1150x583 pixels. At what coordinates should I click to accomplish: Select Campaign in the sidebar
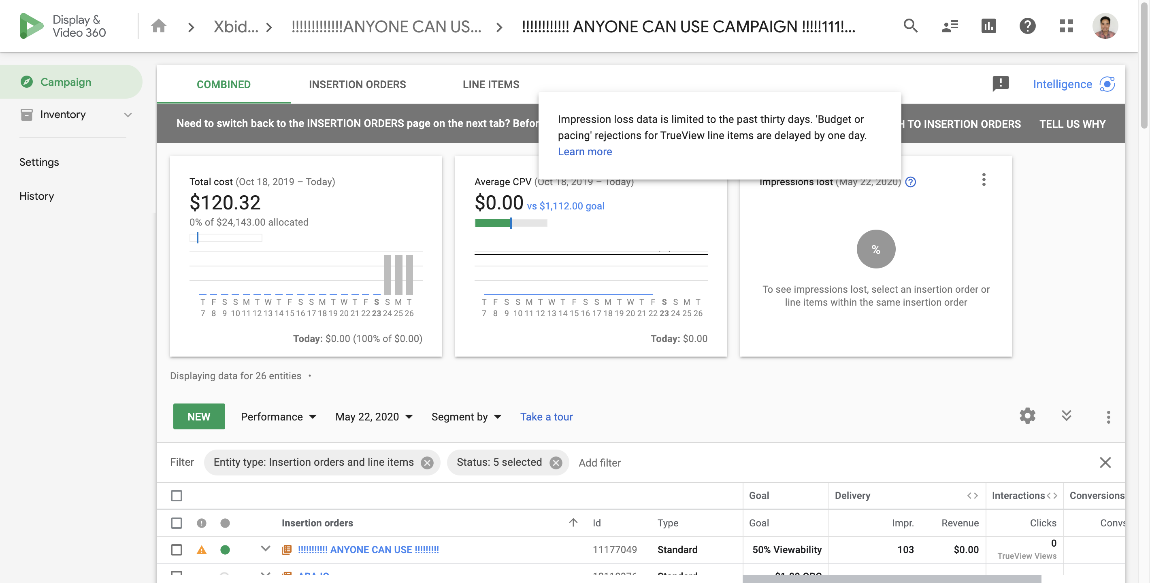(71, 82)
